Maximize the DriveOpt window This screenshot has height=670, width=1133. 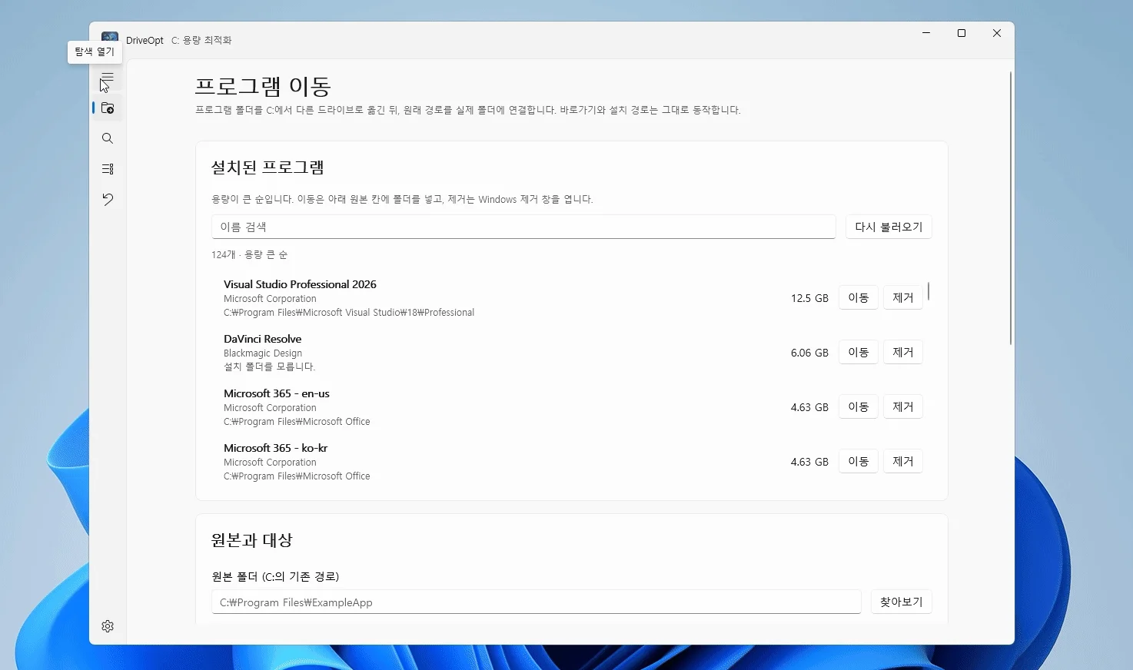point(962,33)
